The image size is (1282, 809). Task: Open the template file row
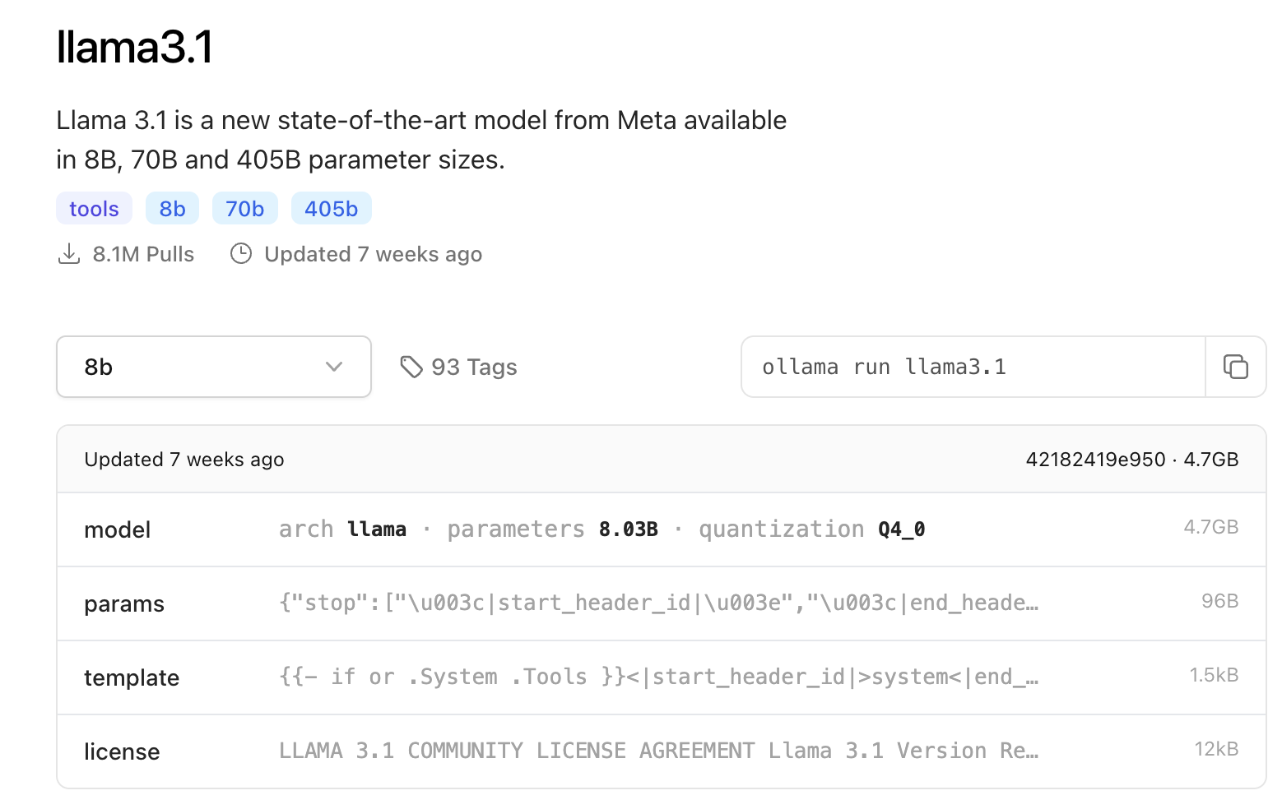click(132, 678)
